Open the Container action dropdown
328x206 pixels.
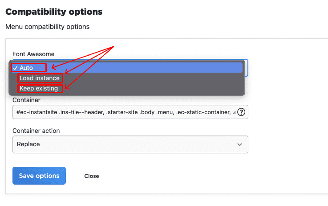pos(130,144)
